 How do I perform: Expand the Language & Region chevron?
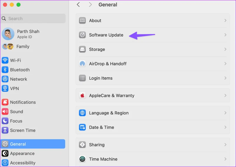pyautogui.click(x=225, y=113)
